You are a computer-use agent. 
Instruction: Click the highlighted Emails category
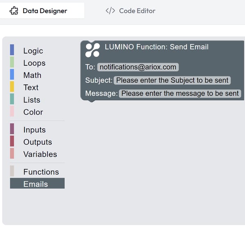click(37, 183)
